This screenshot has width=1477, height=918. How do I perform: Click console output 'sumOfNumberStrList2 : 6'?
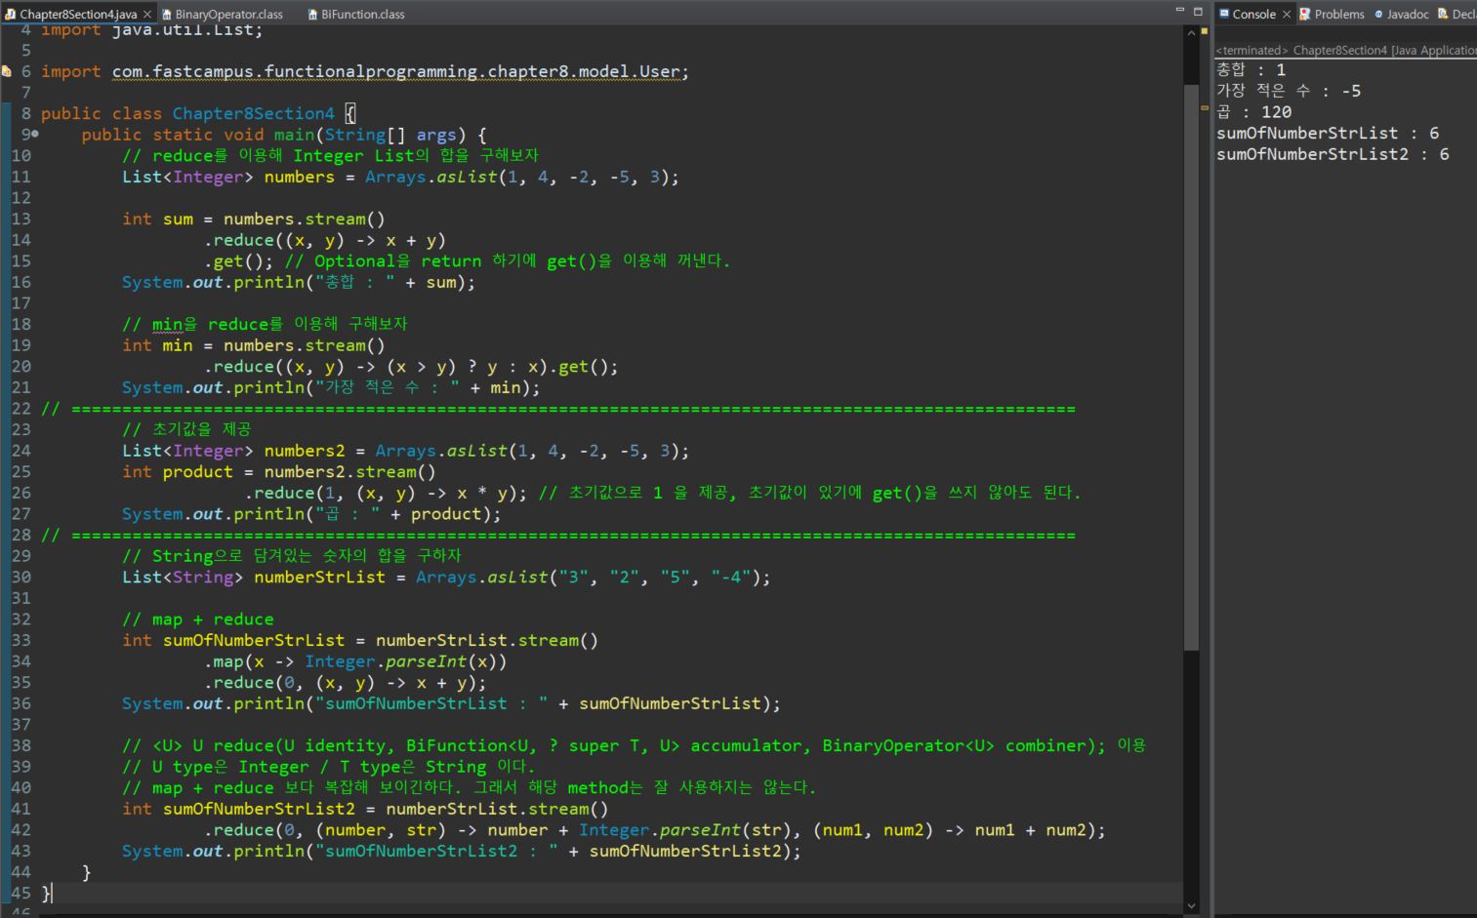(1333, 154)
